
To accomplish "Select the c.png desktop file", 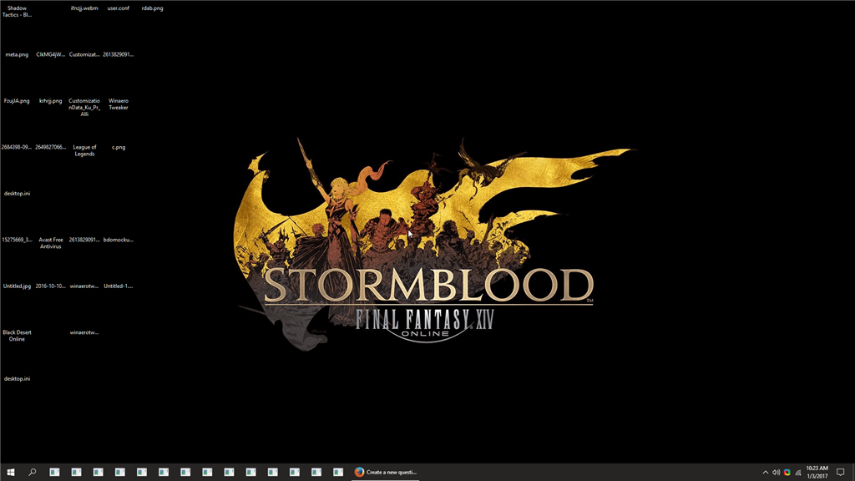I will click(119, 147).
